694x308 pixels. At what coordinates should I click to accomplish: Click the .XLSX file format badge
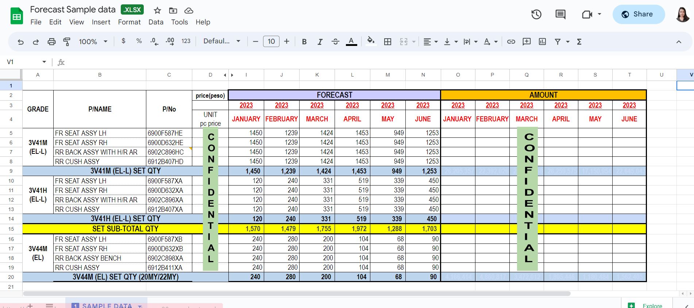click(x=132, y=10)
